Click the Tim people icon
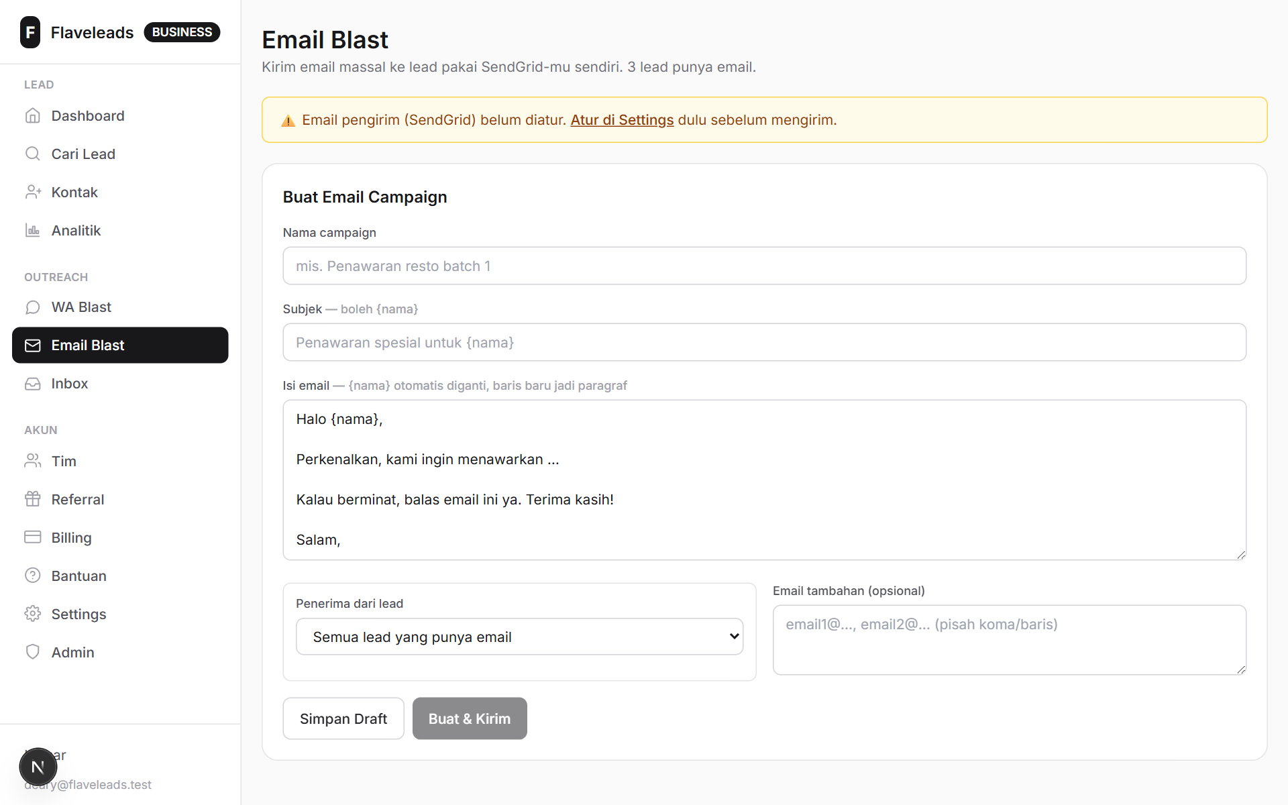This screenshot has width=1288, height=805. pyautogui.click(x=33, y=461)
